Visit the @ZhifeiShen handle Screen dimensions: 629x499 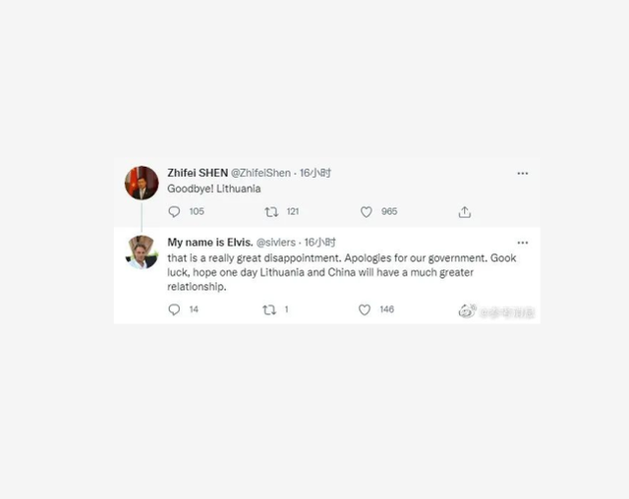point(260,173)
